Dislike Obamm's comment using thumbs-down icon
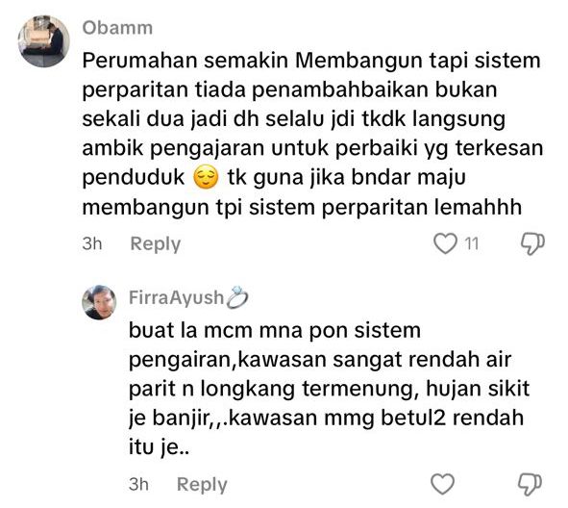The height and width of the screenshot is (508, 568). (532, 243)
